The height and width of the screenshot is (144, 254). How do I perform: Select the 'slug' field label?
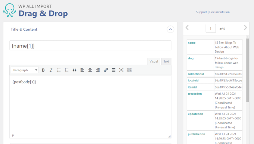(x=190, y=59)
